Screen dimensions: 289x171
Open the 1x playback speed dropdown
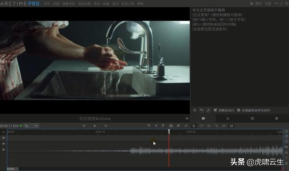(x=31, y=126)
